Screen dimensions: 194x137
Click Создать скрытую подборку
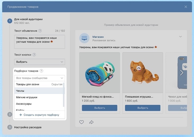(x=39, y=115)
